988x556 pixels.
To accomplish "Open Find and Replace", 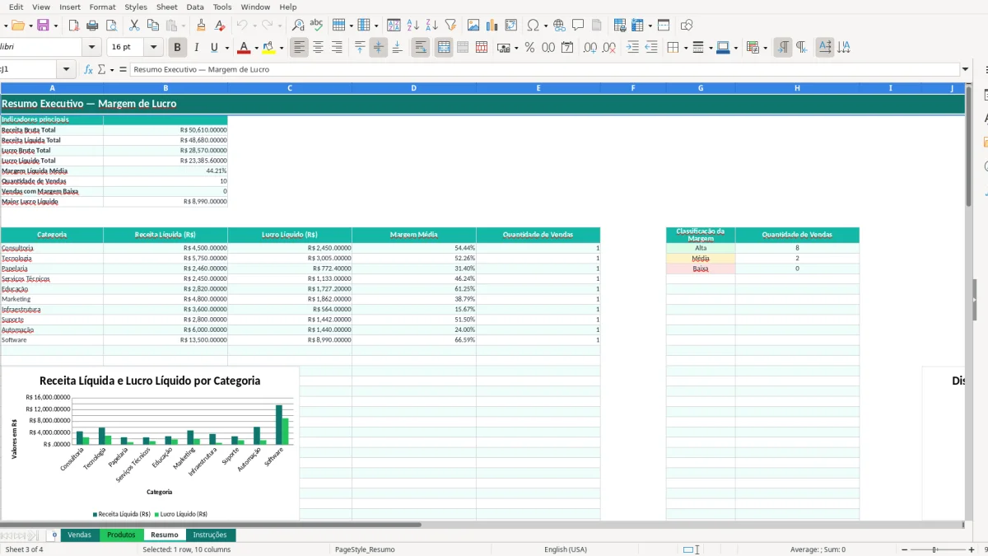I will (298, 26).
